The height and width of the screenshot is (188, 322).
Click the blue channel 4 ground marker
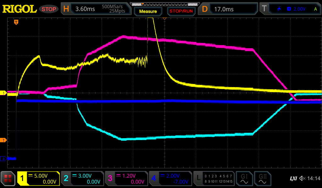tap(3, 159)
